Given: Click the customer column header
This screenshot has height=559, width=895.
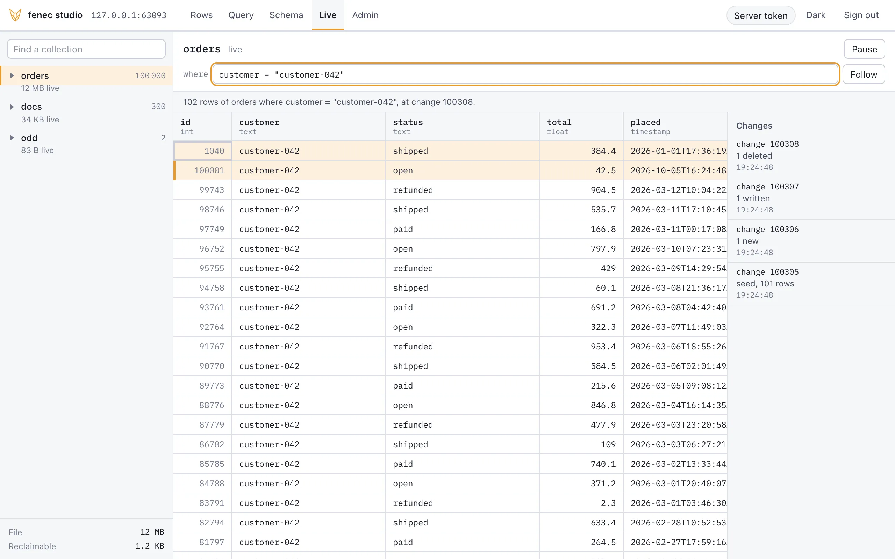Looking at the screenshot, I should tap(308, 126).
